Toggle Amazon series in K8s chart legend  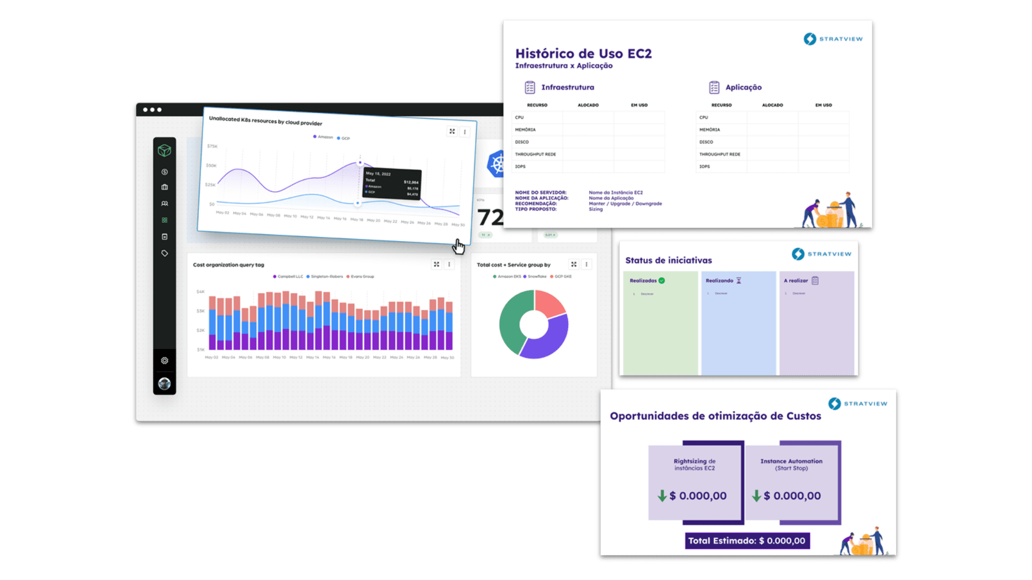click(x=323, y=137)
